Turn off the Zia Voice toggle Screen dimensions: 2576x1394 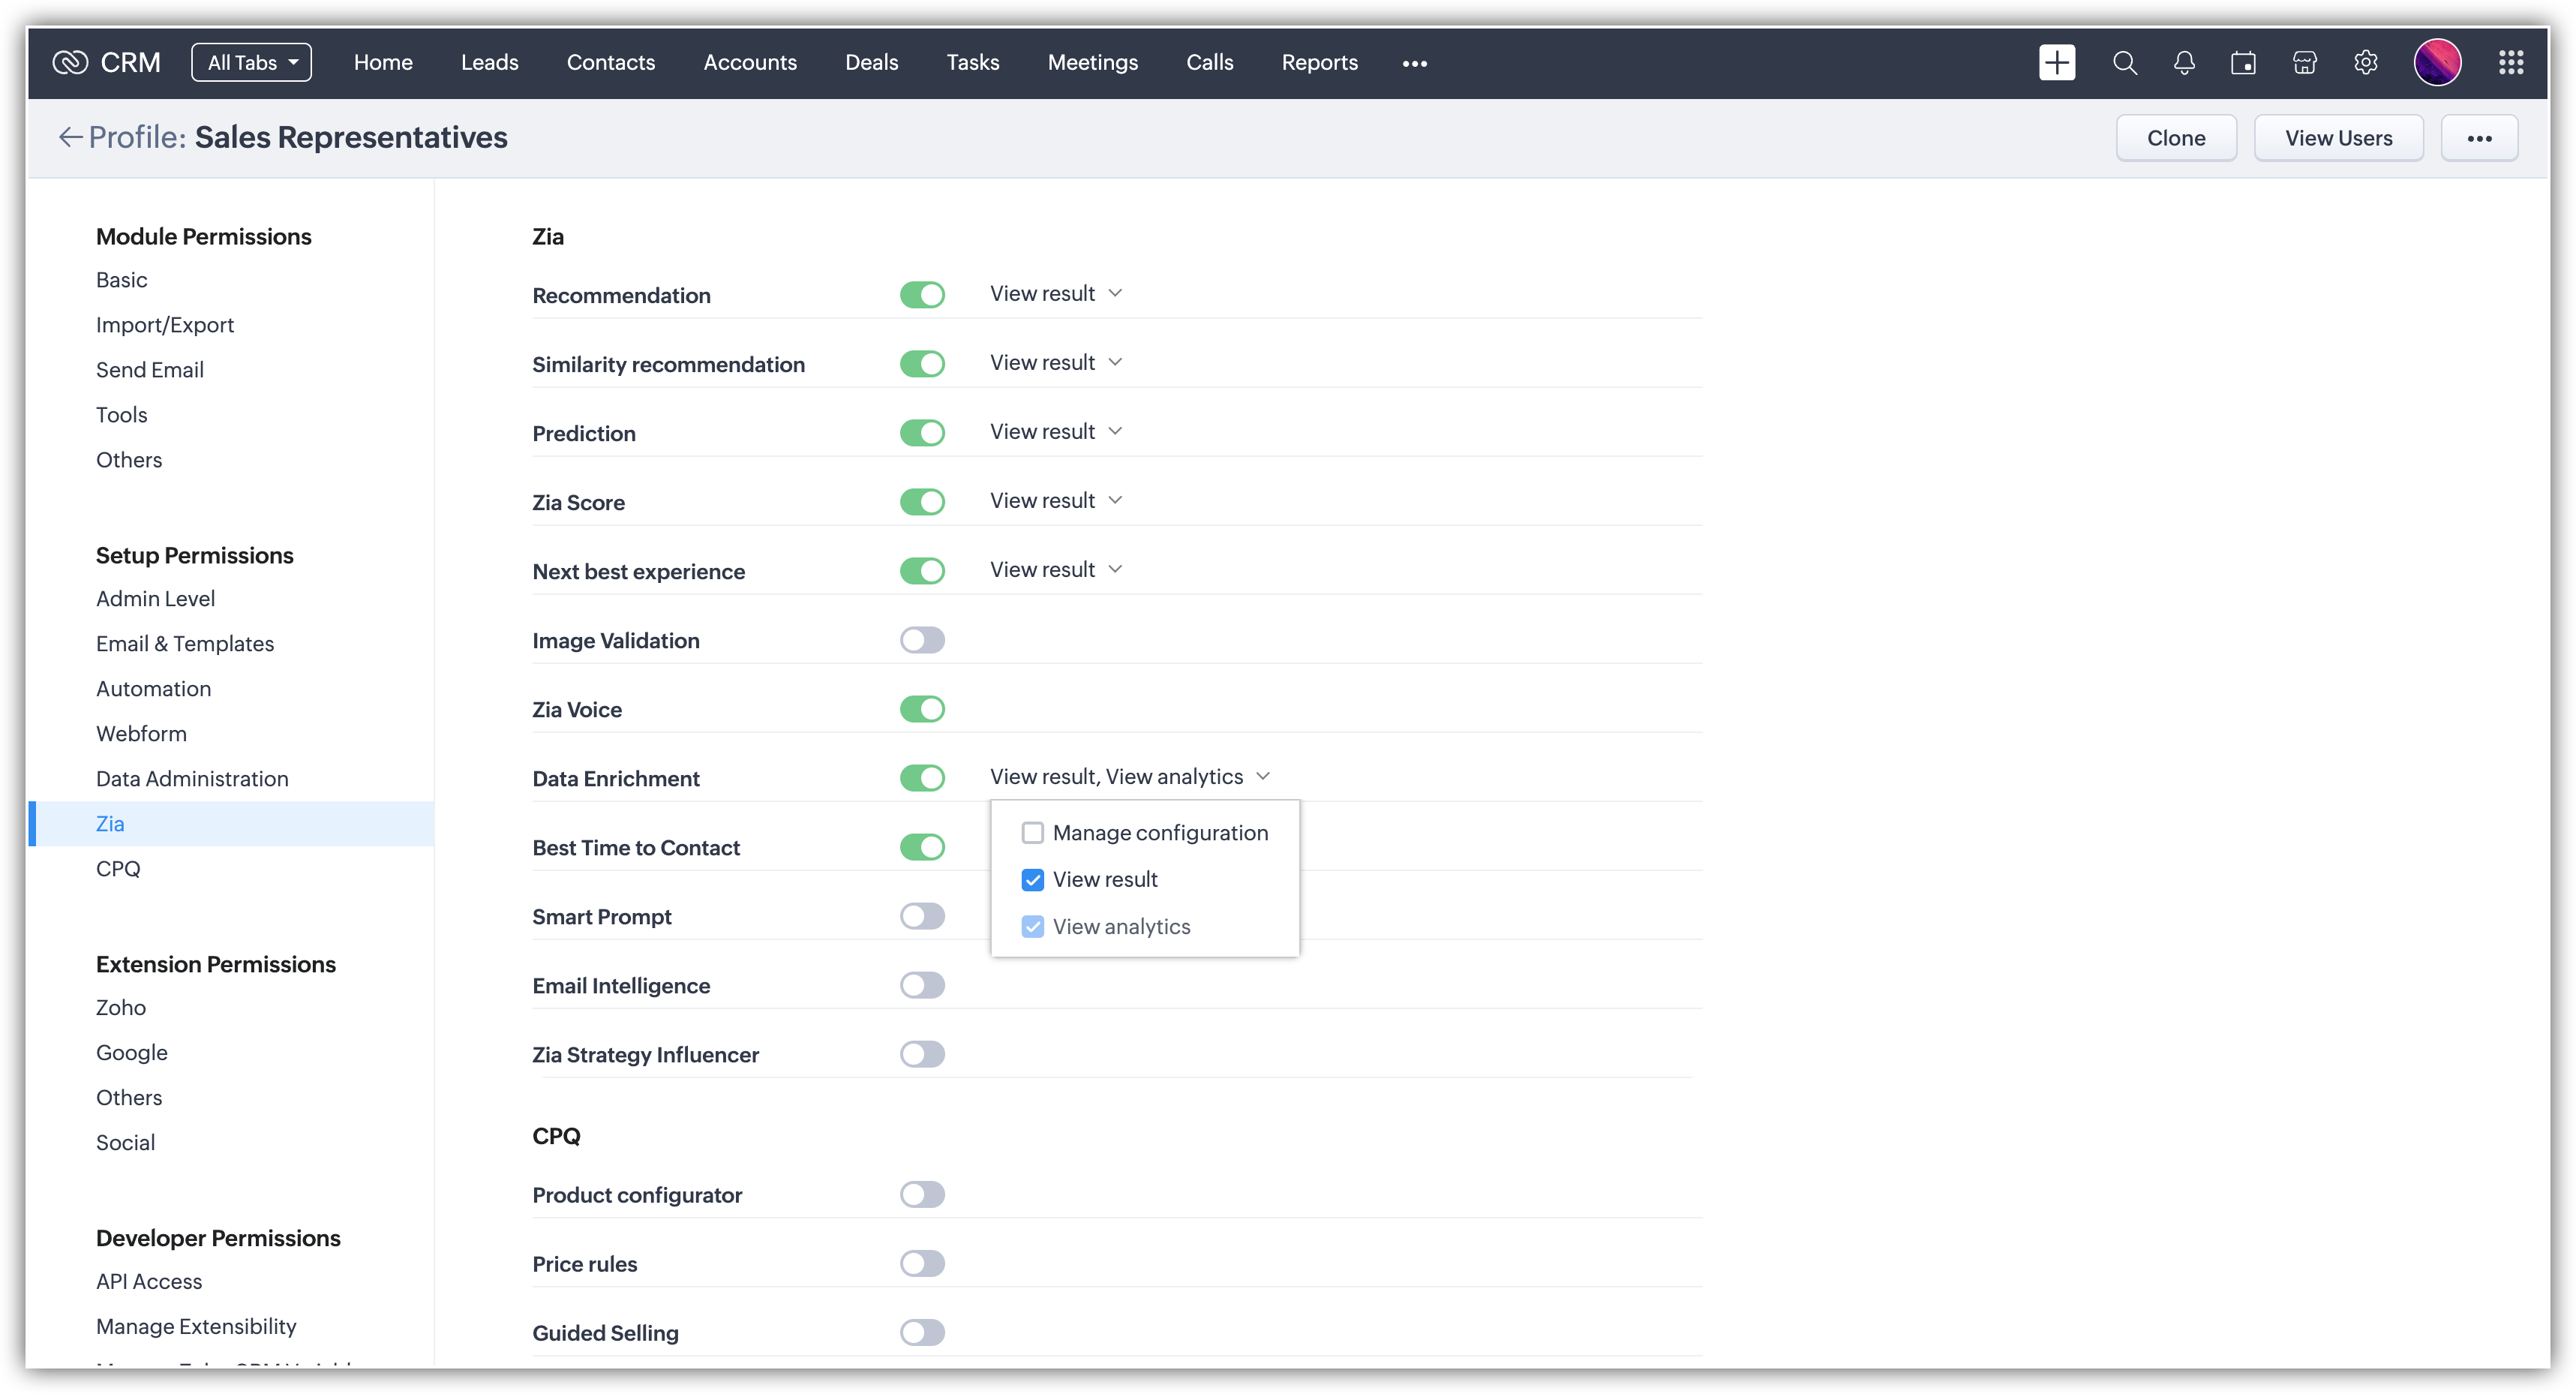click(x=922, y=709)
